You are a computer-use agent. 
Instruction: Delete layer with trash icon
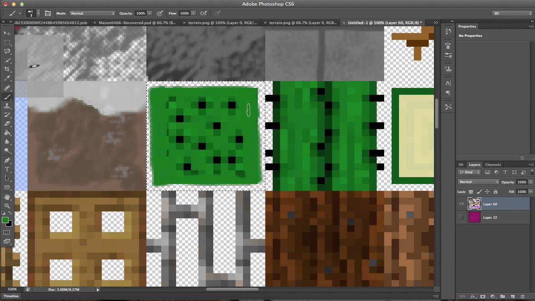pos(522,296)
